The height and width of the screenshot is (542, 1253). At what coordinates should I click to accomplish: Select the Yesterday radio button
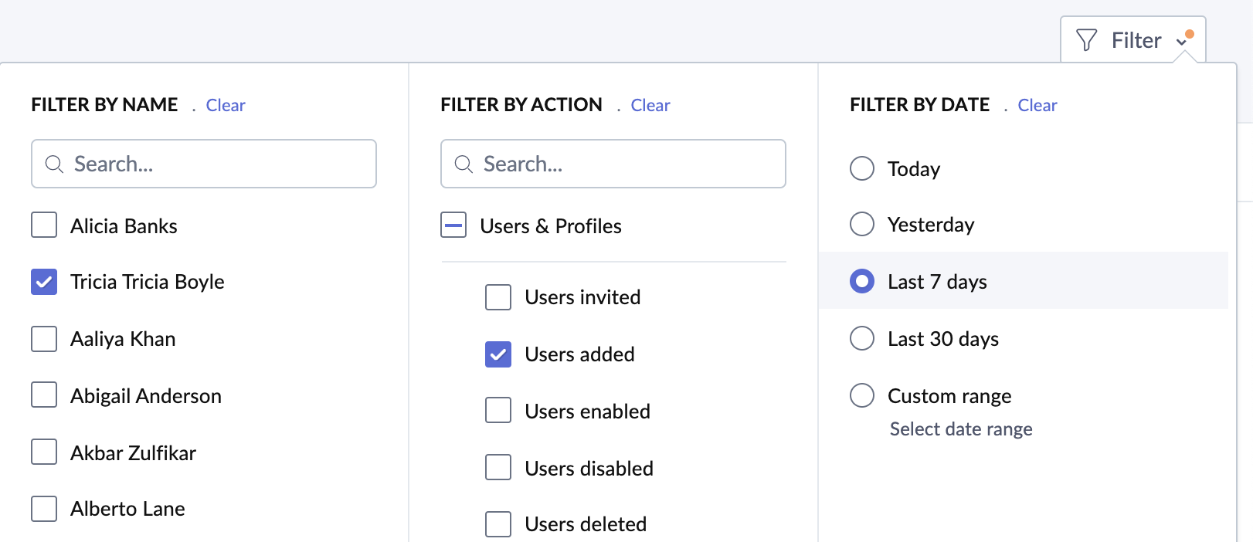click(x=862, y=224)
